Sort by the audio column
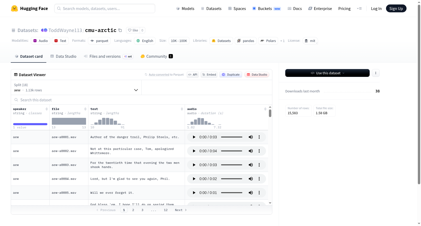This screenshot has width=421, height=226. click(265, 109)
